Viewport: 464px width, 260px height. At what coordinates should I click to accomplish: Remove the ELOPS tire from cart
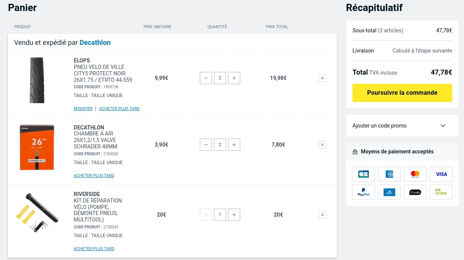[x=322, y=78]
